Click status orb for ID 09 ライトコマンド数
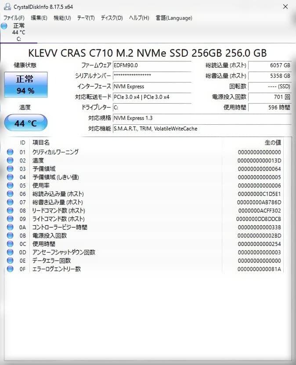 10,219
